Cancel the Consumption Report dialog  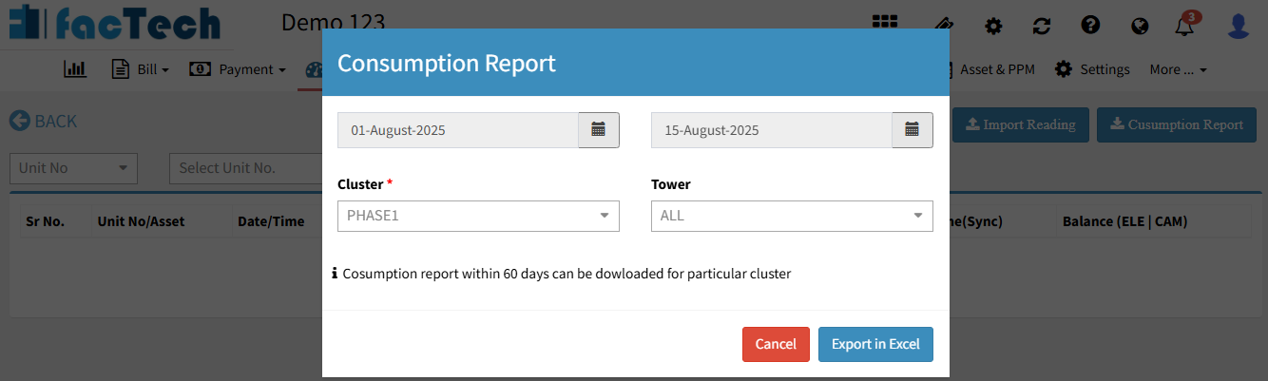coord(776,344)
